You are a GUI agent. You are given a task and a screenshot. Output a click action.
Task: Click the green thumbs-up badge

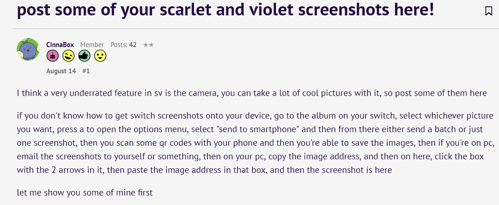[x=84, y=56]
